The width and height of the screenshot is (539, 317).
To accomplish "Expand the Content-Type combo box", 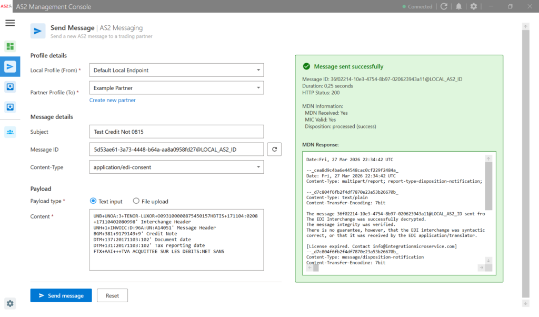I will pos(176,167).
